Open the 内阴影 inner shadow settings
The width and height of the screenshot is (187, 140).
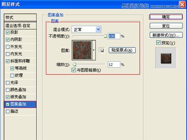16,40
